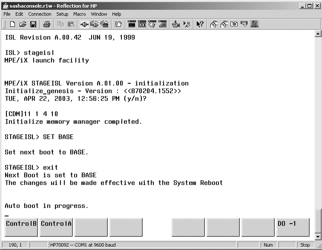Open a settings file via folder icon
This screenshot has width=322, height=250.
tap(23, 24)
